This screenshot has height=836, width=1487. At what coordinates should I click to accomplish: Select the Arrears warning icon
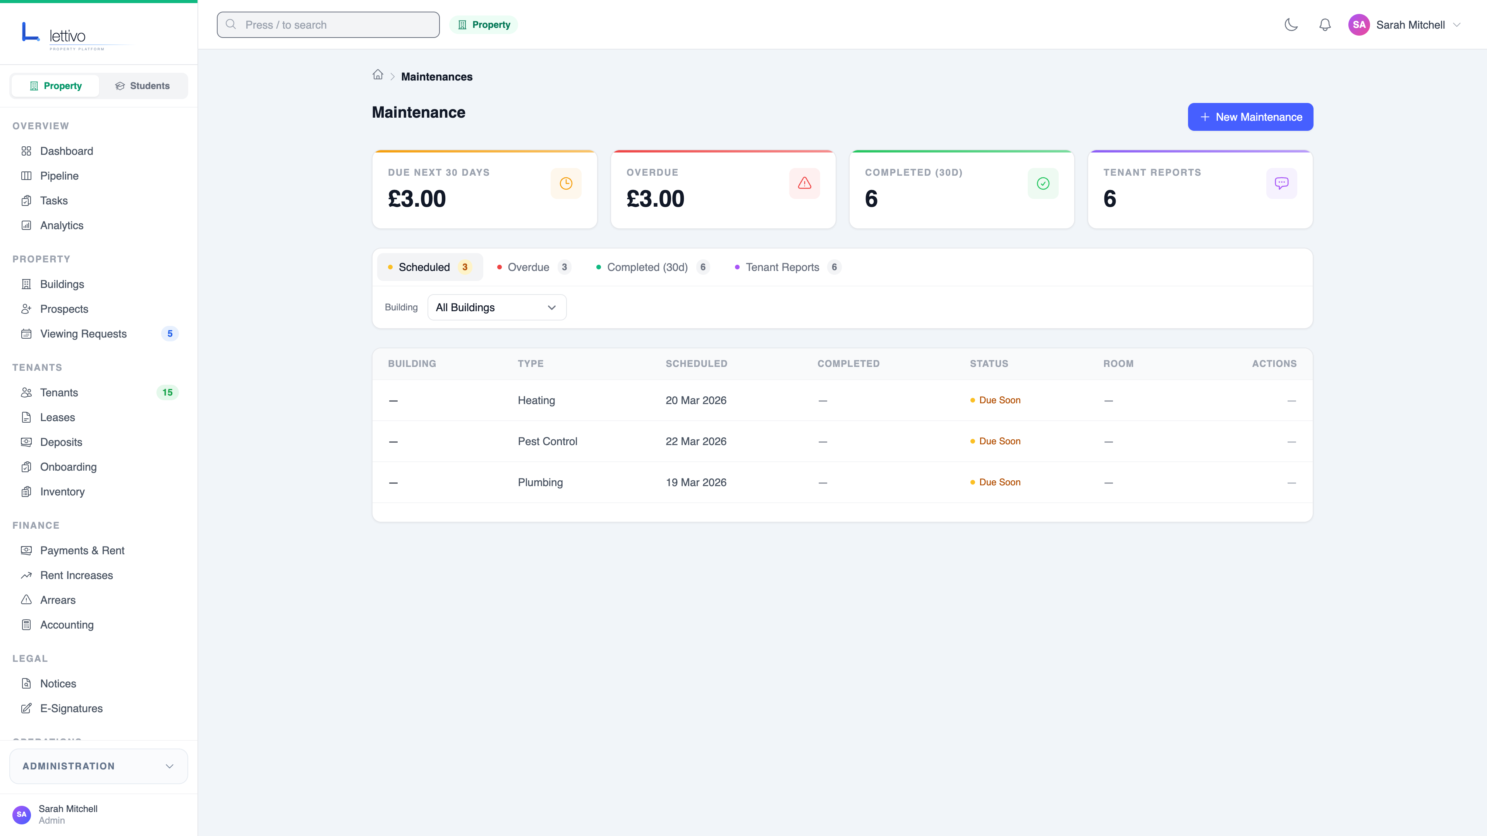27,600
